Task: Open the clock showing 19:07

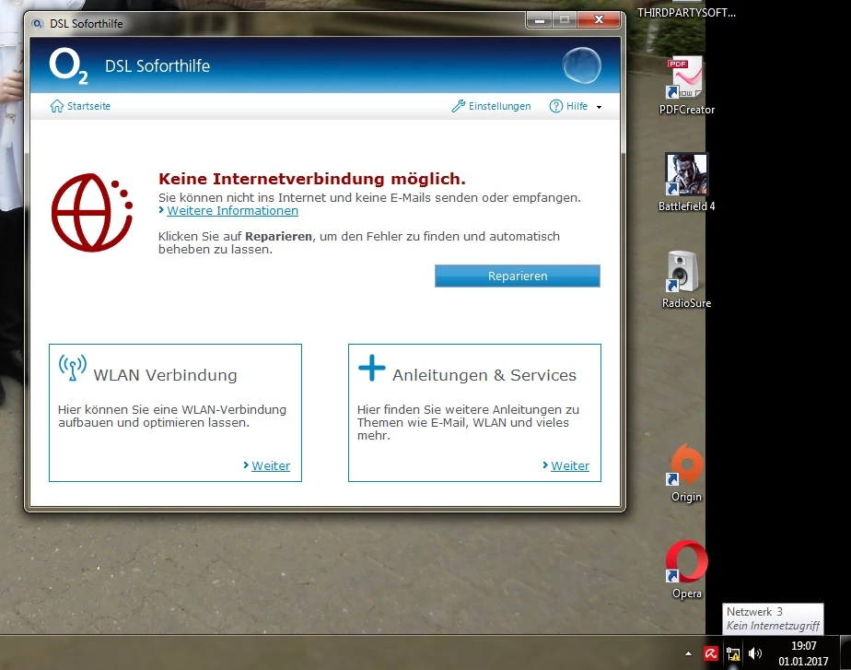Action: (x=803, y=653)
